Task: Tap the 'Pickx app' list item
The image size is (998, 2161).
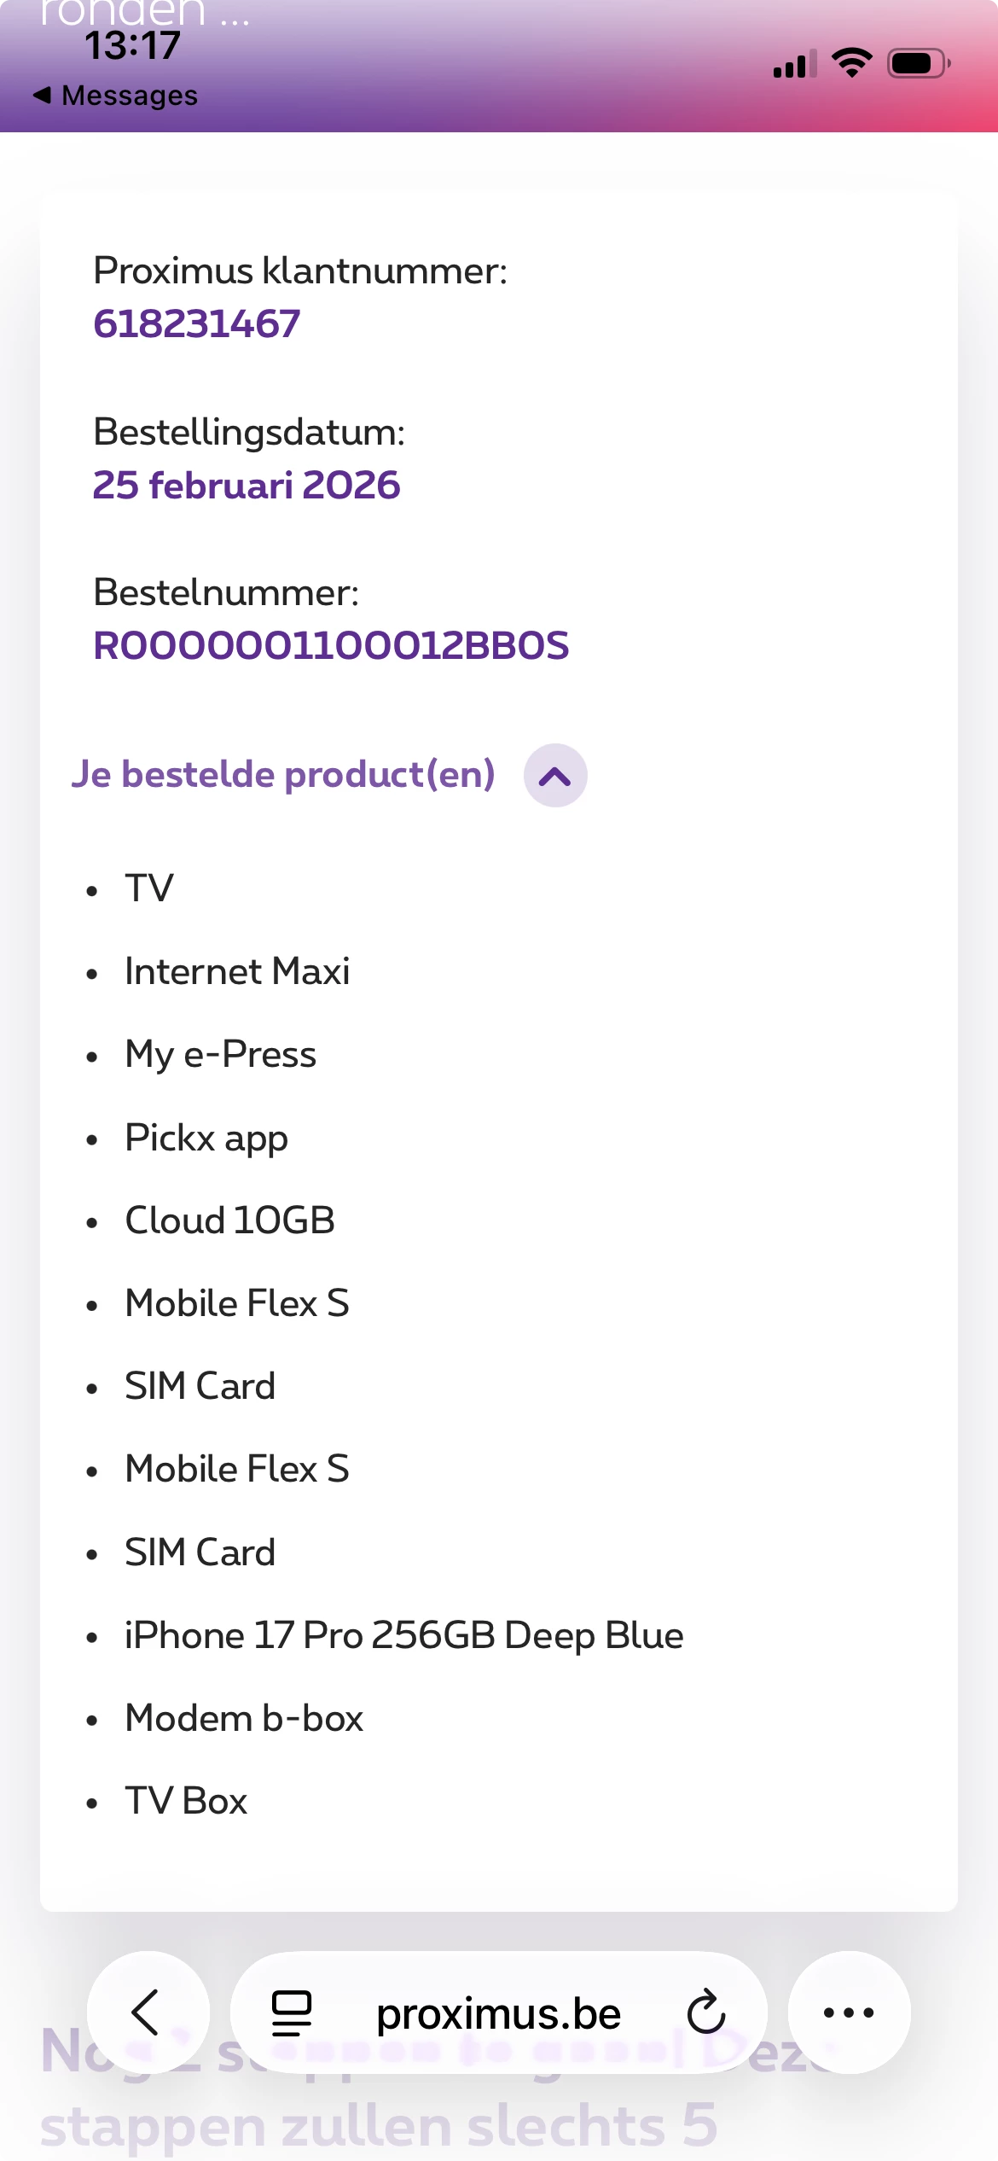Action: coord(206,1138)
